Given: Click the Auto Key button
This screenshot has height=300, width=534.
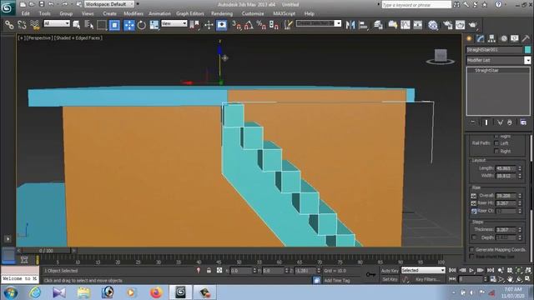Looking at the screenshot, I should click(x=390, y=271).
